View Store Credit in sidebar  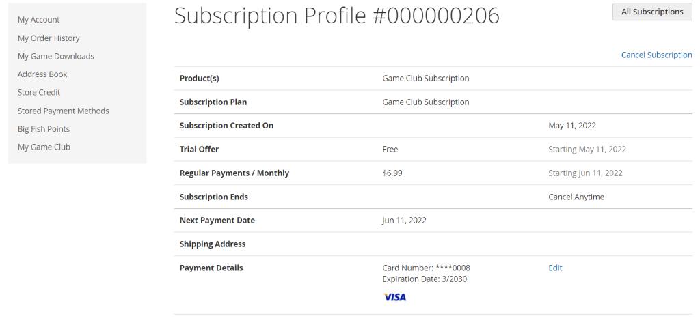39,92
